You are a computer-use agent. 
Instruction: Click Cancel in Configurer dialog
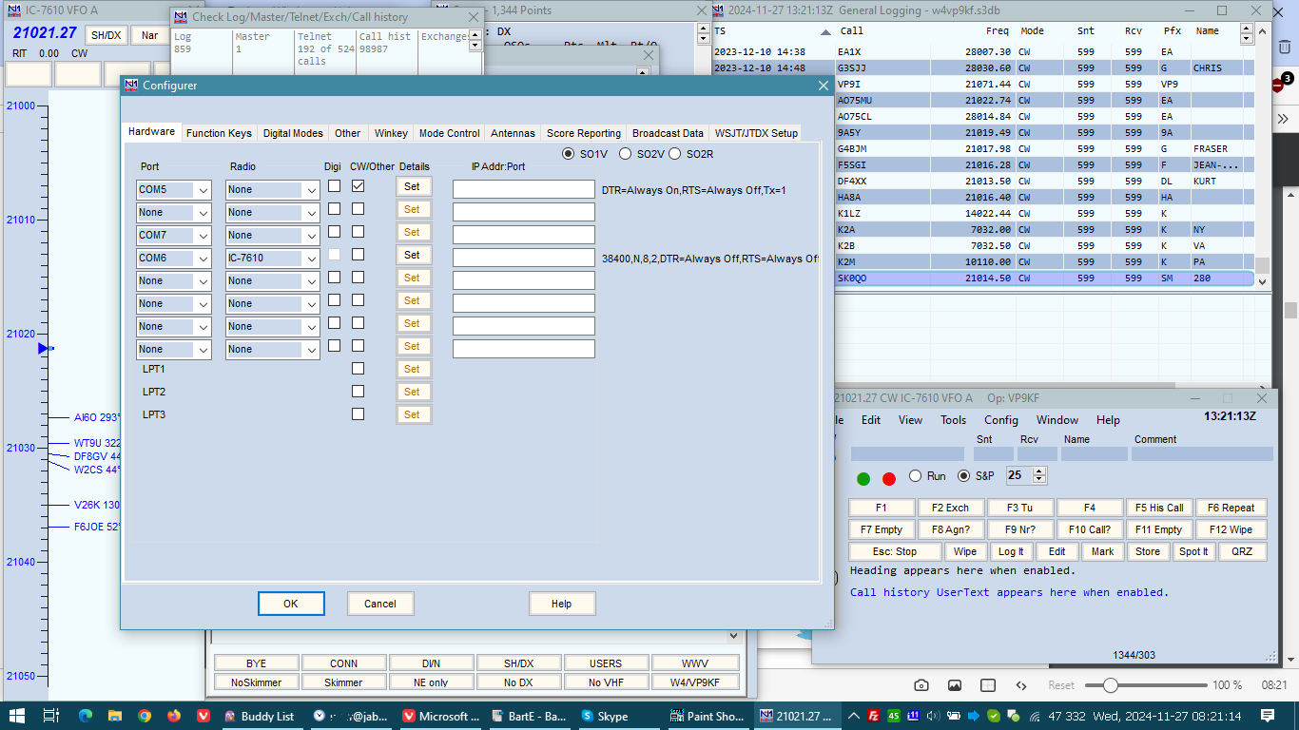pos(380,604)
